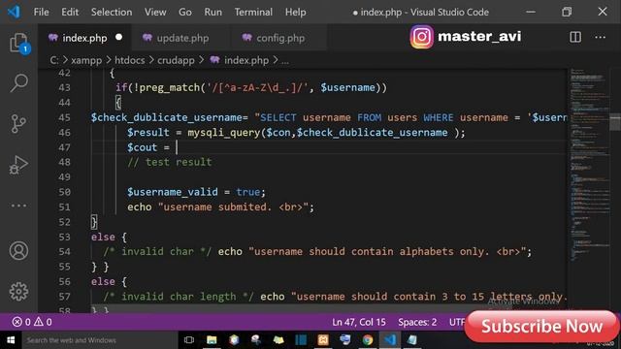Open the Run menu

pos(213,13)
